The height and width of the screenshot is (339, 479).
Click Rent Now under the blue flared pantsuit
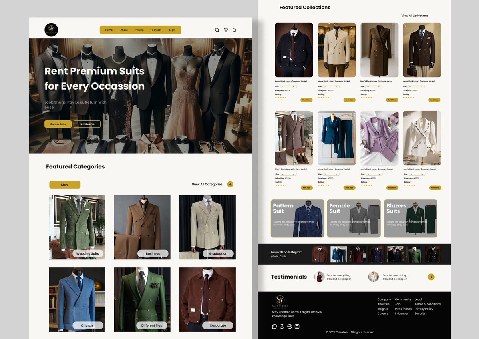click(x=349, y=187)
